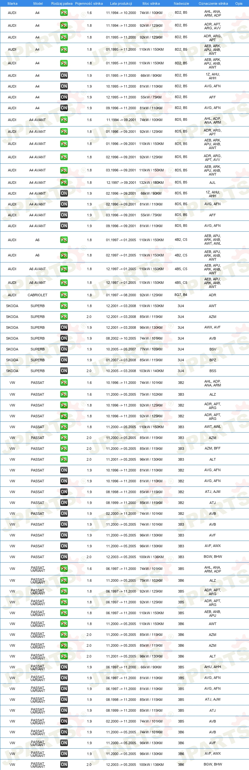Click the Marka column header
249x770 pixels.
tap(12, 4)
